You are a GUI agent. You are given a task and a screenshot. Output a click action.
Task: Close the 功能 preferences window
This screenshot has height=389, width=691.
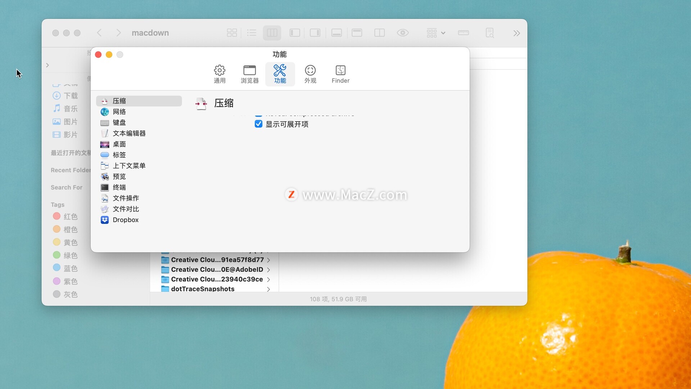coord(98,54)
